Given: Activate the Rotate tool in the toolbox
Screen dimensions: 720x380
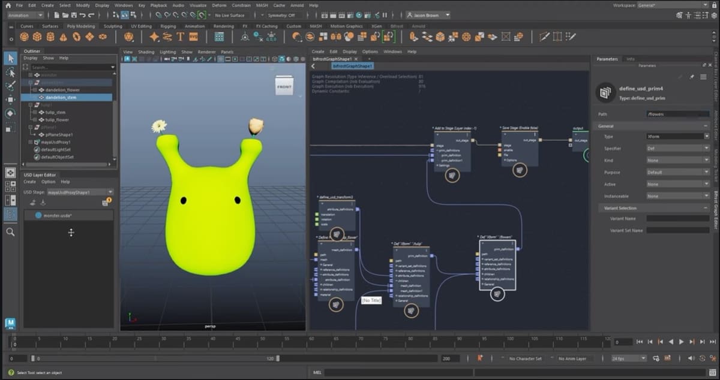Looking at the screenshot, I should (10, 113).
